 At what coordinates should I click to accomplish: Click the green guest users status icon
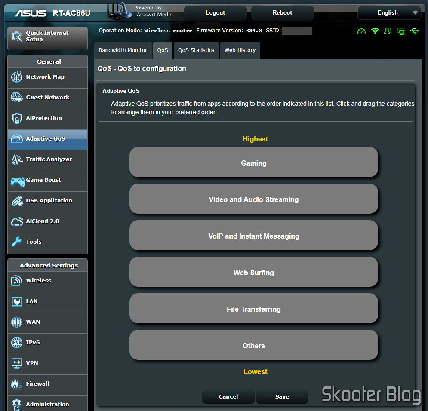388,31
